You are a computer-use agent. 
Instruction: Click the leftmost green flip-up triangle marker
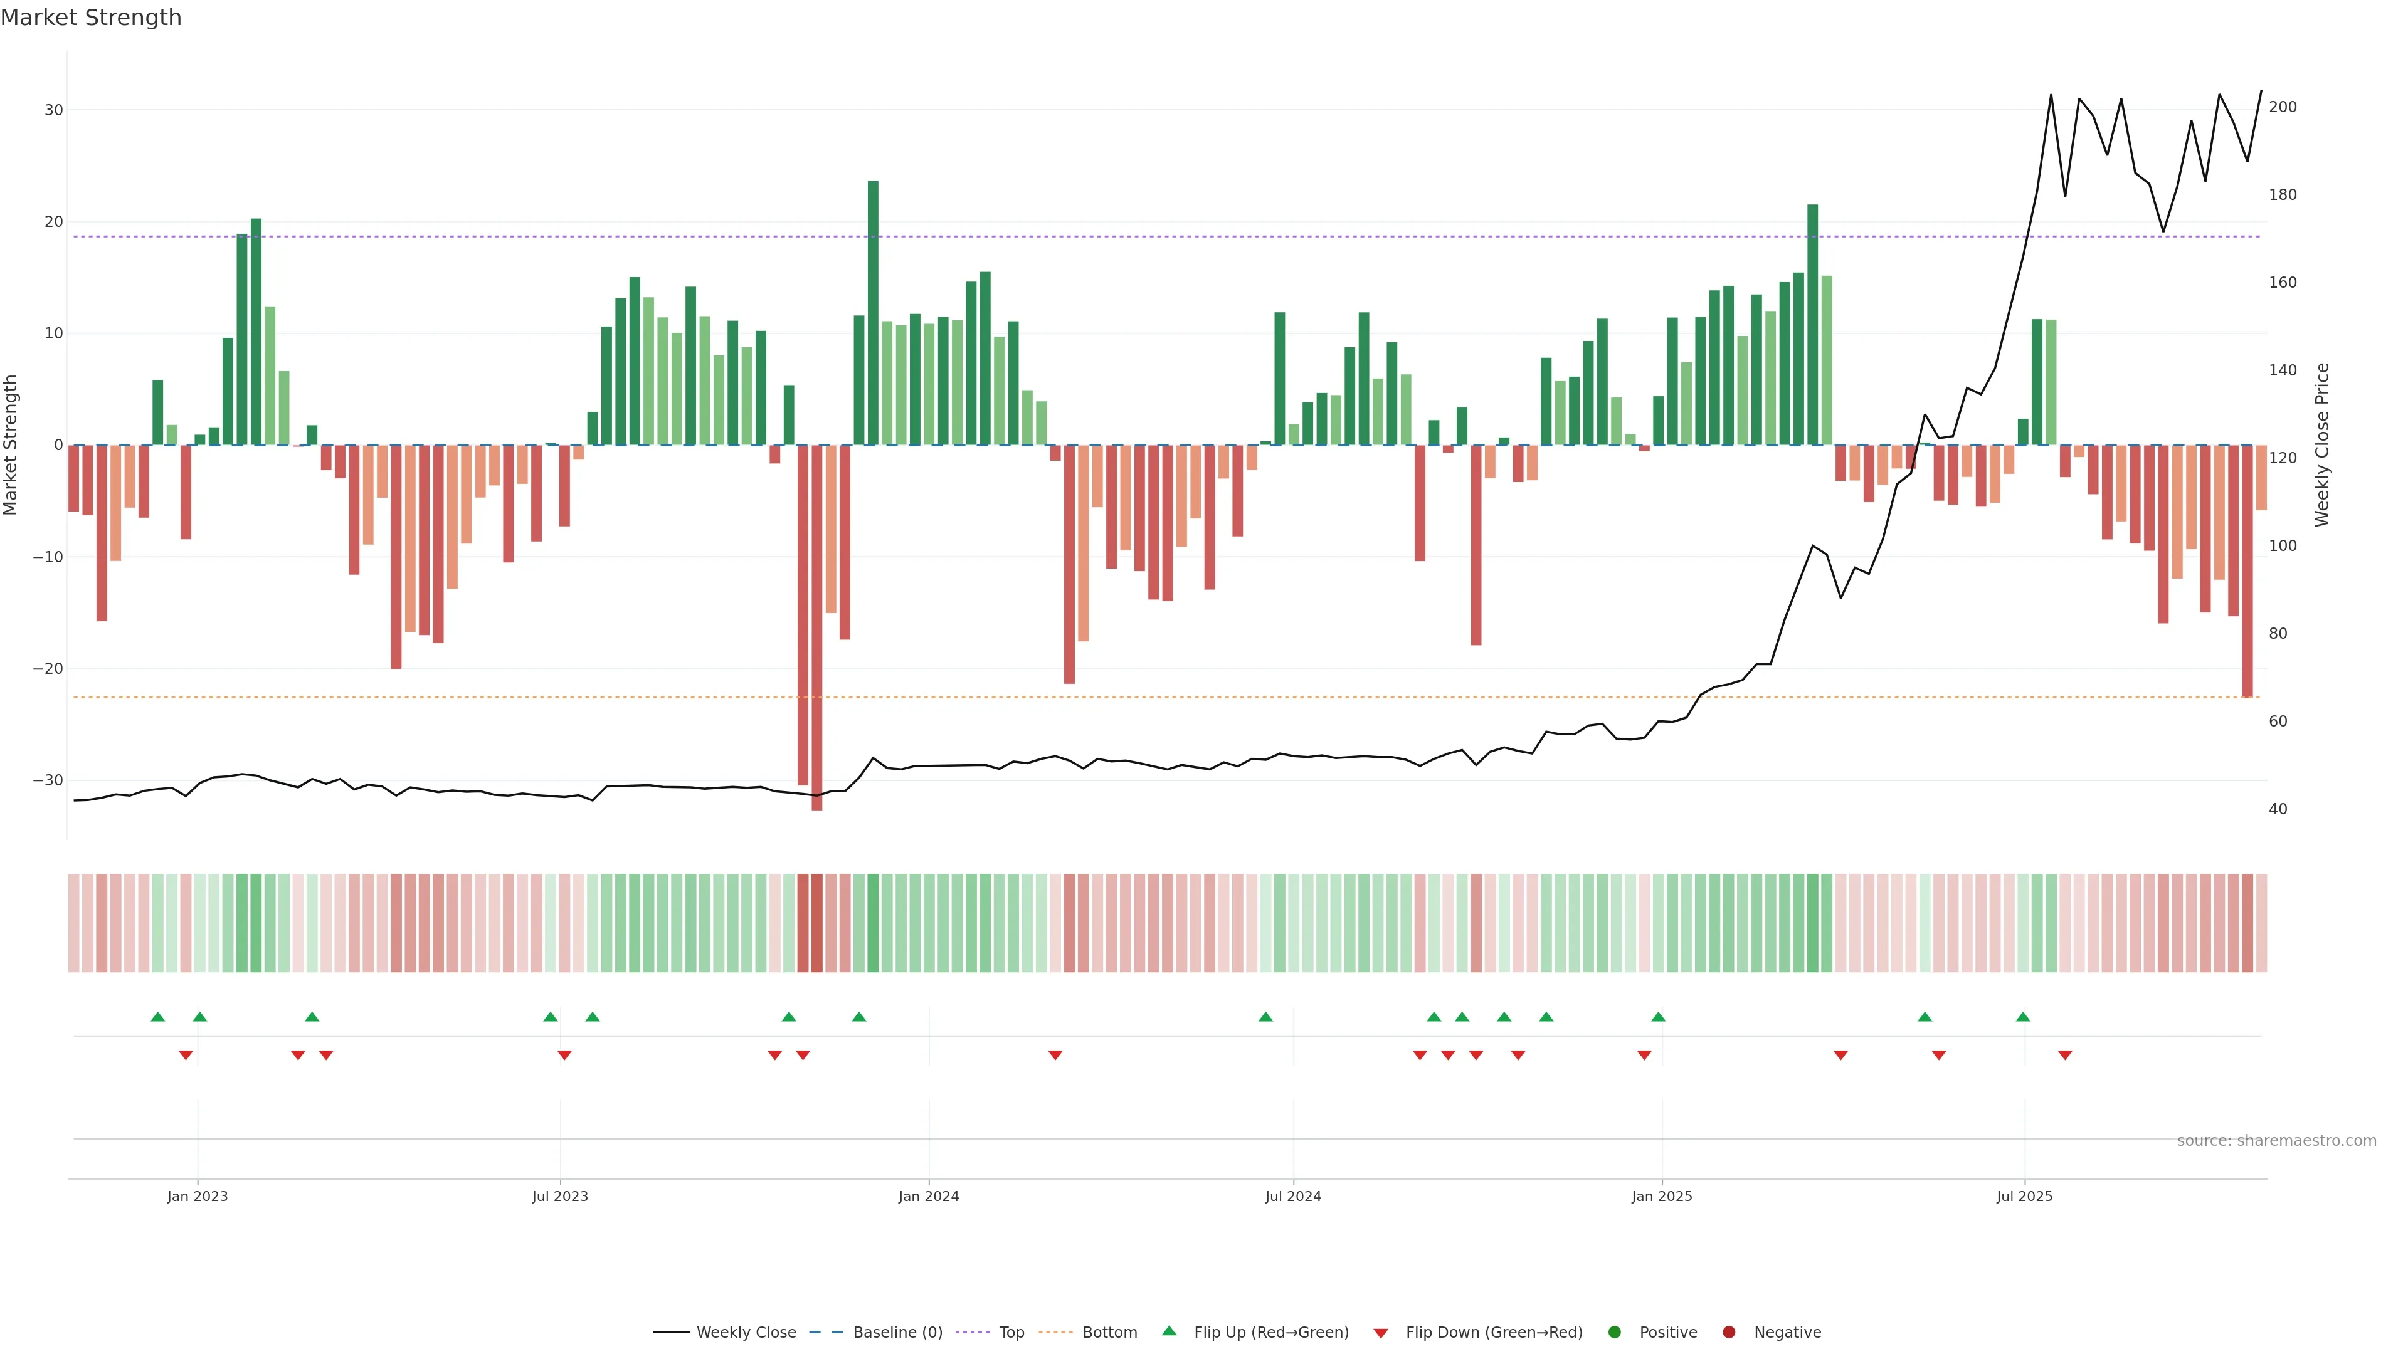pyautogui.click(x=158, y=1017)
